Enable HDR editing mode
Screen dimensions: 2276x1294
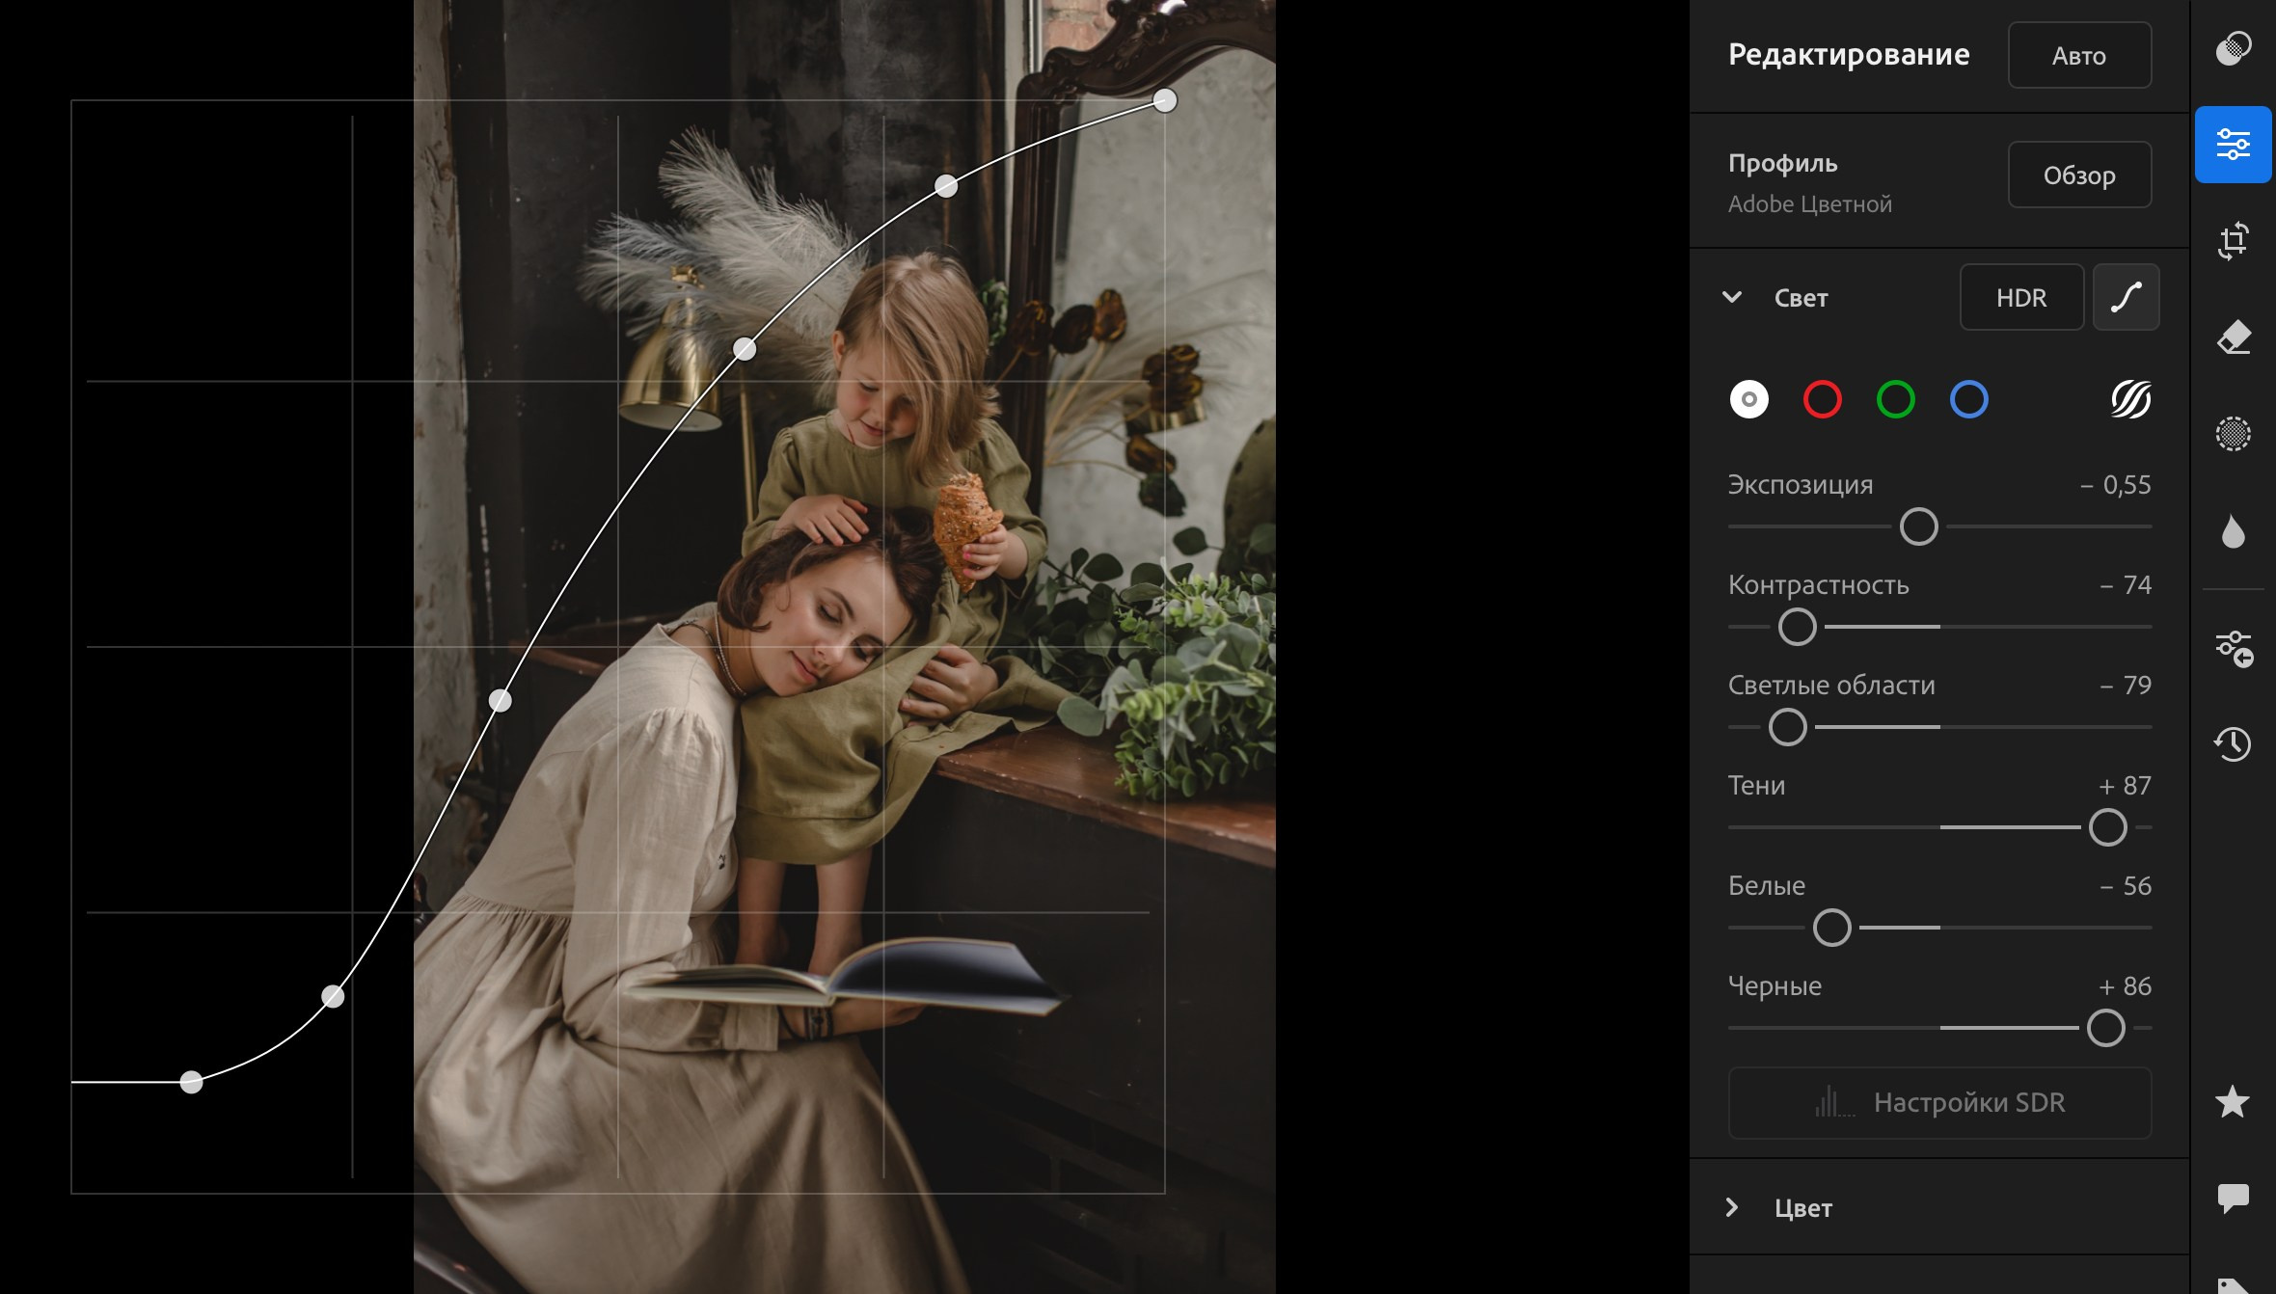2021,298
